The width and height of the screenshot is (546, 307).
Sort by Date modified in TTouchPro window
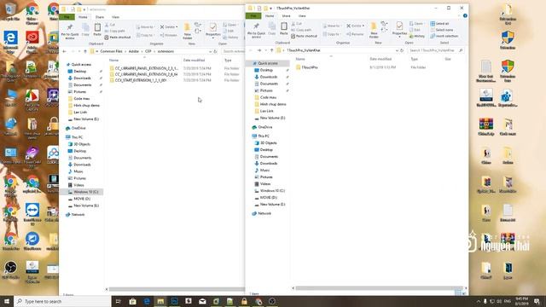(x=380, y=59)
